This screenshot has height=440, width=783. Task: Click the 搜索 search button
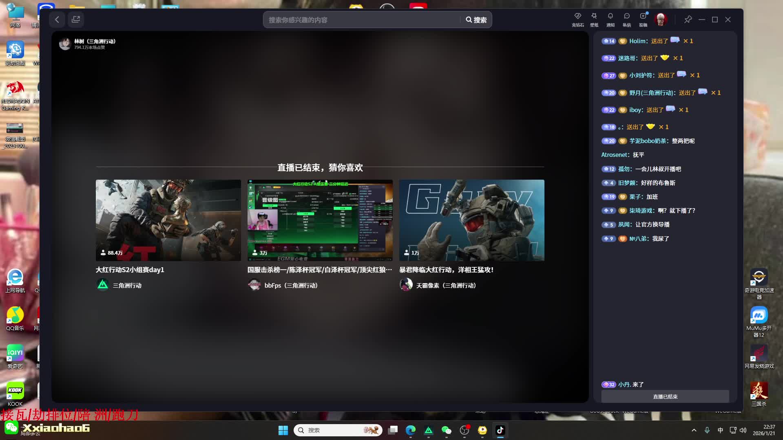click(476, 20)
